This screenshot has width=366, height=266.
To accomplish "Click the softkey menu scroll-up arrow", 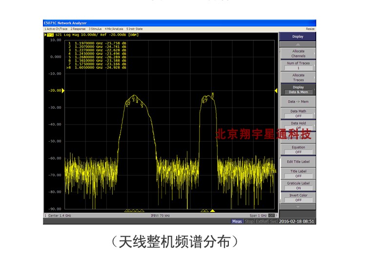I will [298, 44].
